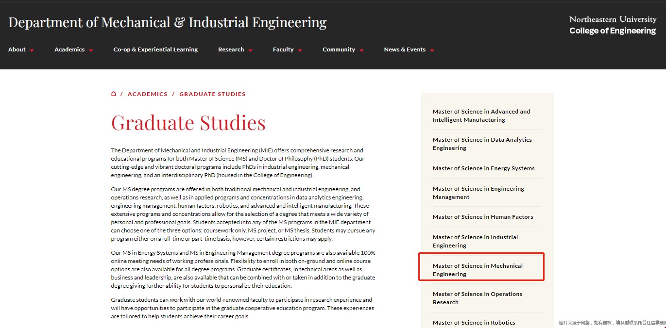
Task: Open Master of Science in Industrial Engineering
Action: [x=475, y=241]
